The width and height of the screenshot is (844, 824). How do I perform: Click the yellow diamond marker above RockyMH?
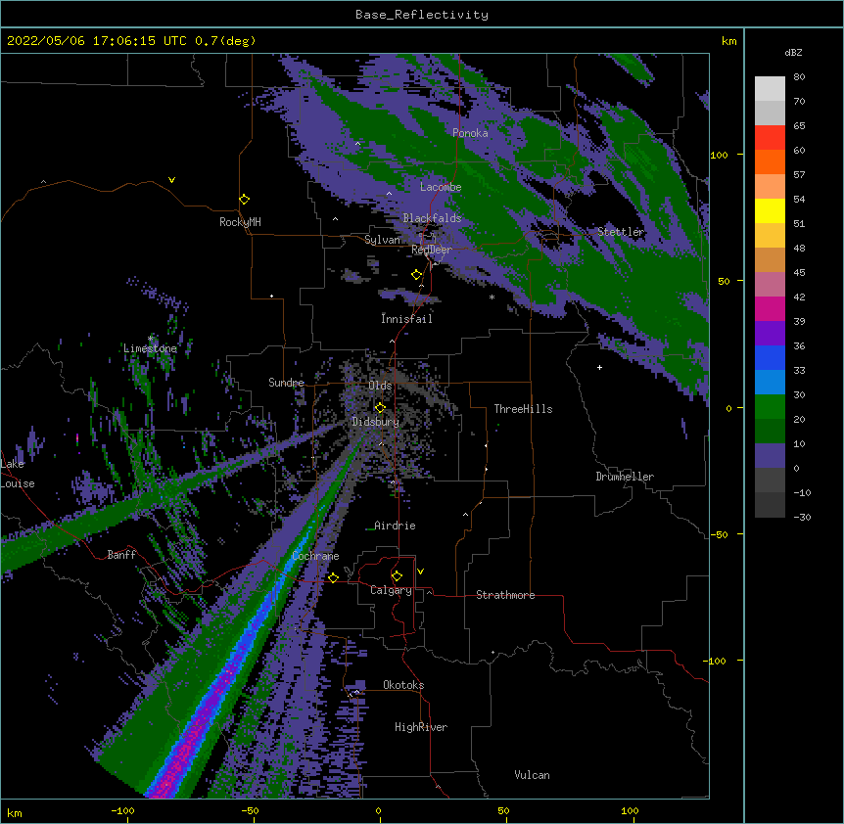[x=245, y=200]
